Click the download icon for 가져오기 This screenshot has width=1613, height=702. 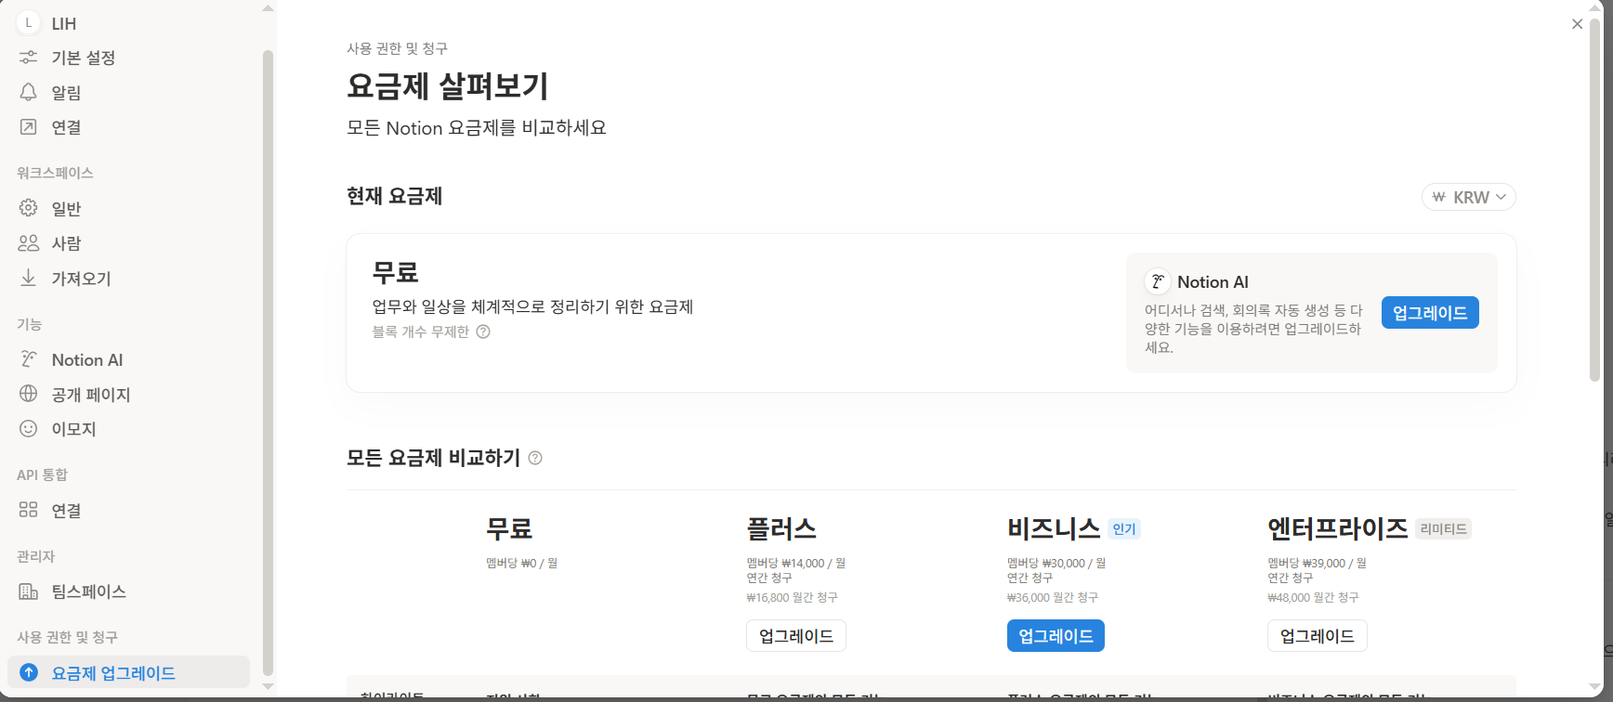(29, 278)
